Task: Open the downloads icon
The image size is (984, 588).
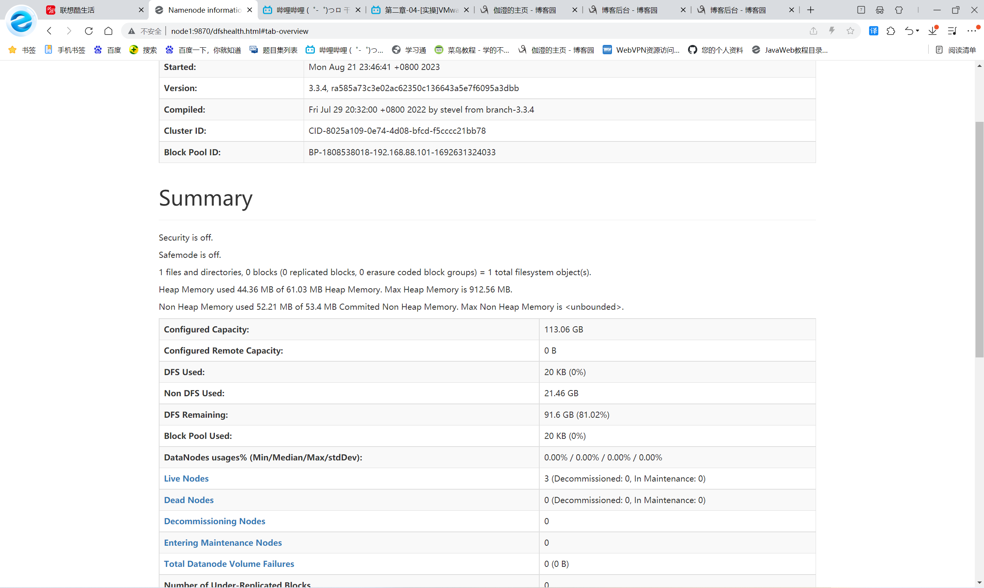Action: pos(932,31)
